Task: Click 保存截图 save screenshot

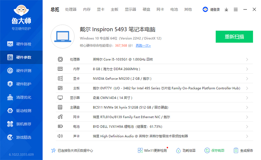Action: [214, 151]
